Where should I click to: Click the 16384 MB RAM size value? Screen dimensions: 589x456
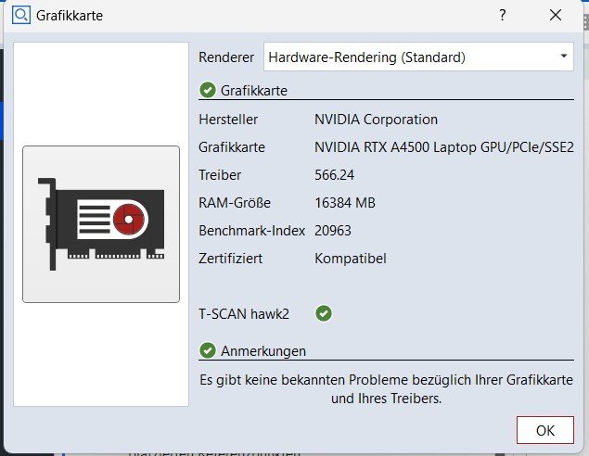tap(345, 203)
